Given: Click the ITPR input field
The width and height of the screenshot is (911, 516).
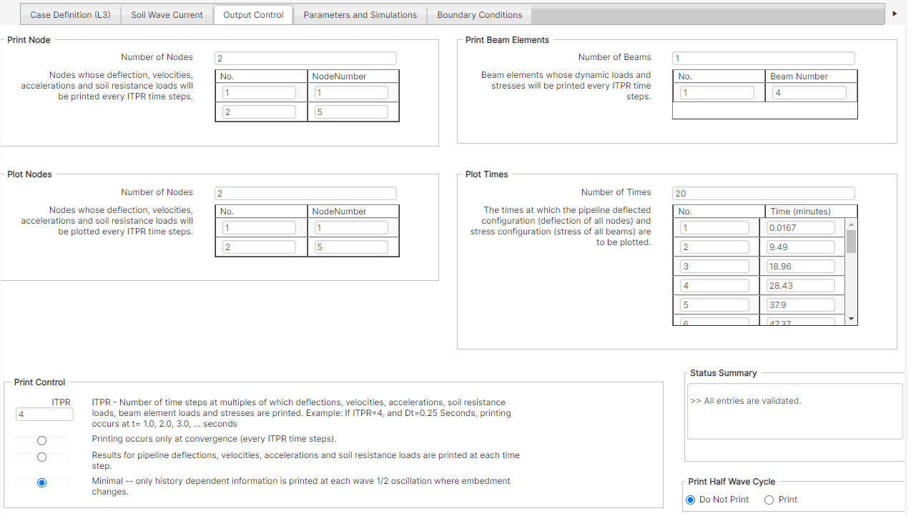Looking at the screenshot, I should (44, 413).
